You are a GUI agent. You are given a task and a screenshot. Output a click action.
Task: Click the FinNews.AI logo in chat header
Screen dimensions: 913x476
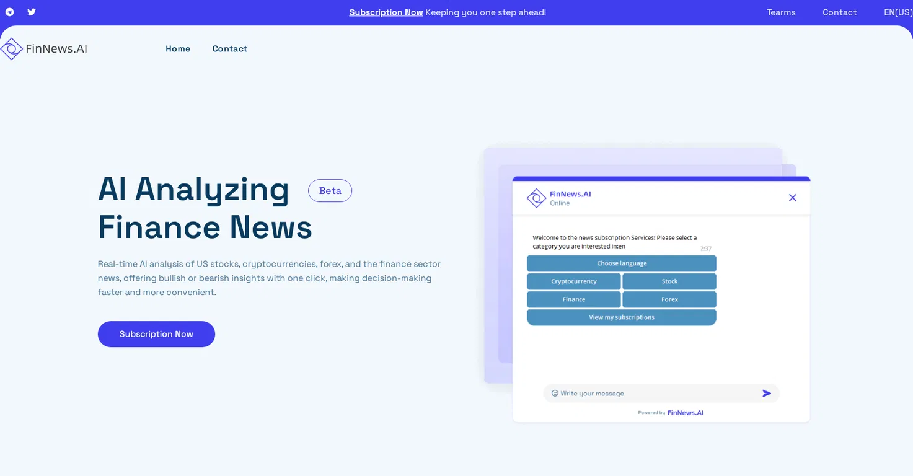click(536, 198)
